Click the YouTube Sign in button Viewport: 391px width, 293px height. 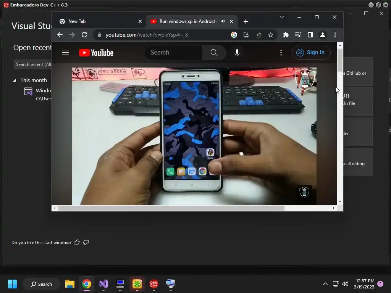pyautogui.click(x=311, y=53)
